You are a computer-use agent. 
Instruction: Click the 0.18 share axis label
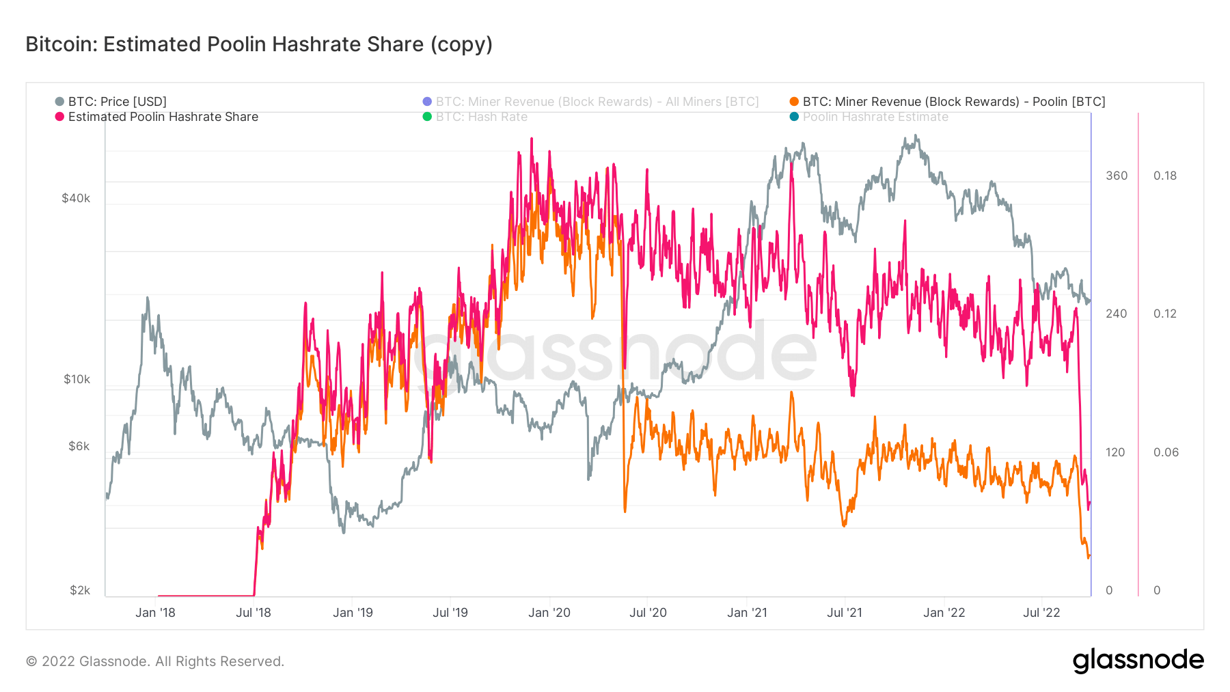(1165, 176)
